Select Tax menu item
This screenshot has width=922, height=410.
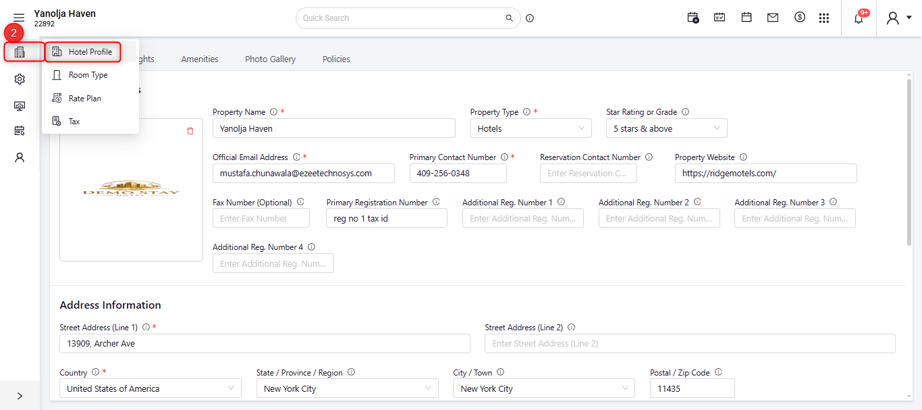(x=90, y=122)
